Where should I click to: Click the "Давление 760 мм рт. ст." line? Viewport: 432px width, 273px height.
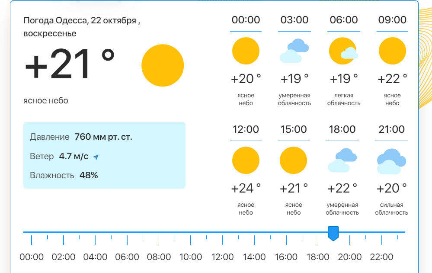81,137
